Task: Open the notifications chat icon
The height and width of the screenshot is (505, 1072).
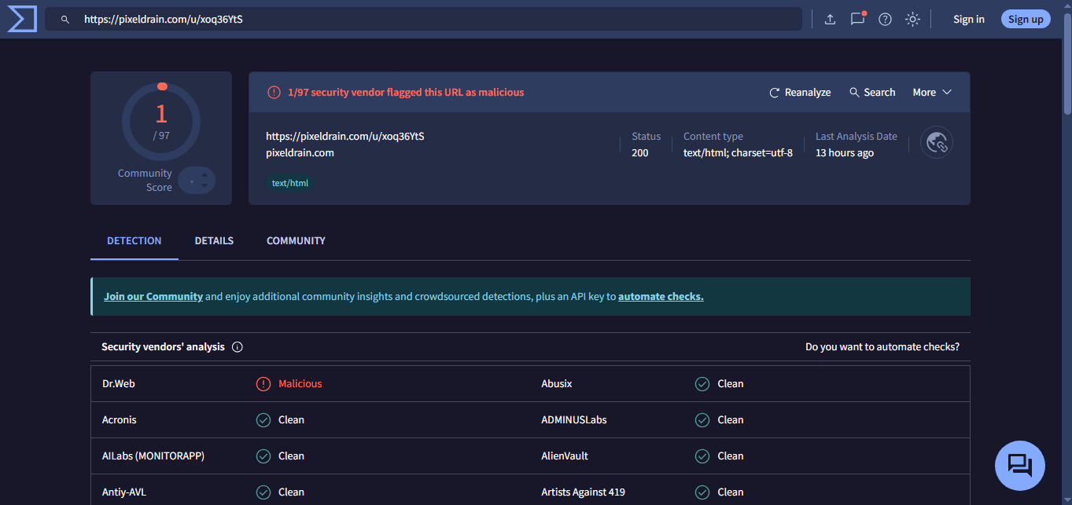Action: click(857, 19)
